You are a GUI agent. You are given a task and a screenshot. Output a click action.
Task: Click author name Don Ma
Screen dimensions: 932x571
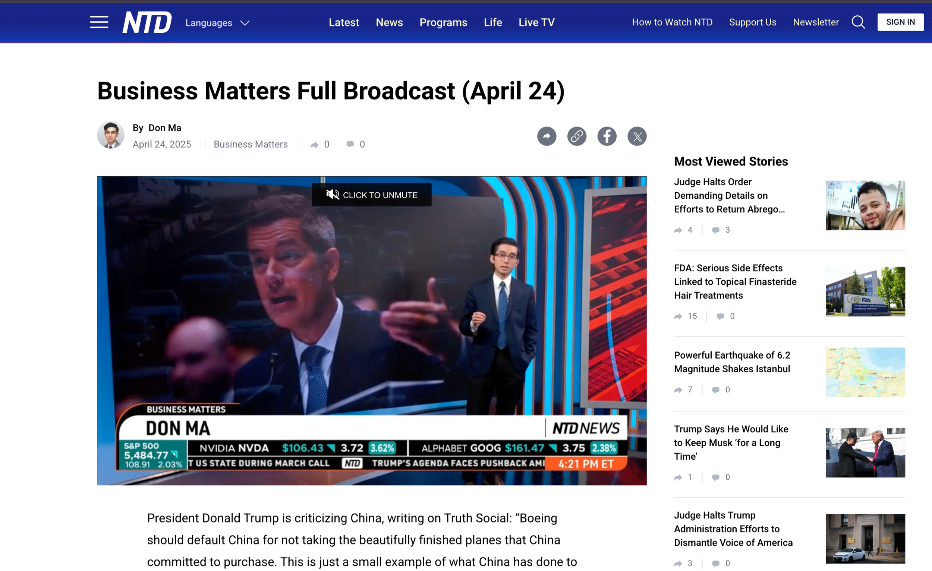pyautogui.click(x=164, y=128)
